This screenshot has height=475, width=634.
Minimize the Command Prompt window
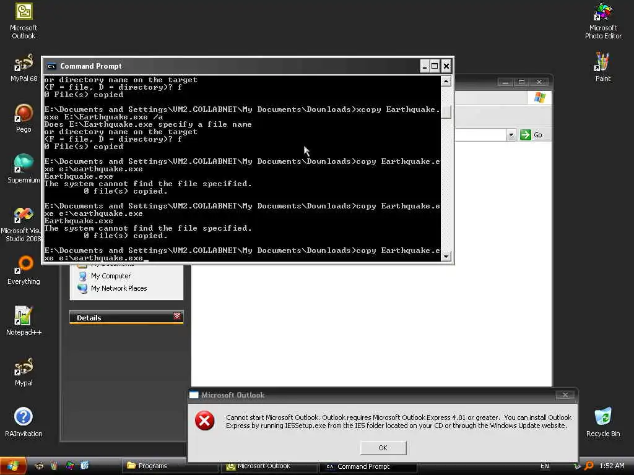click(424, 66)
